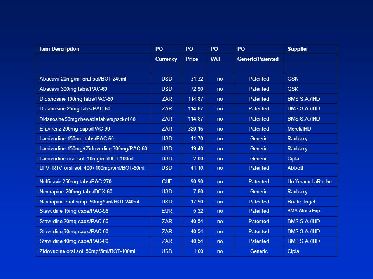Click 40.54 price in Stavudine 20mg row
The width and height of the screenshot is (373, 279).
point(197,221)
